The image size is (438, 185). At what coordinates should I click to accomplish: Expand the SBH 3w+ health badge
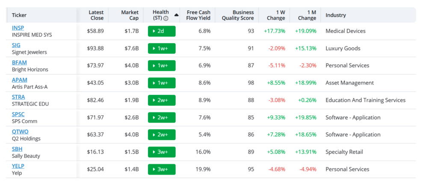[162, 152]
